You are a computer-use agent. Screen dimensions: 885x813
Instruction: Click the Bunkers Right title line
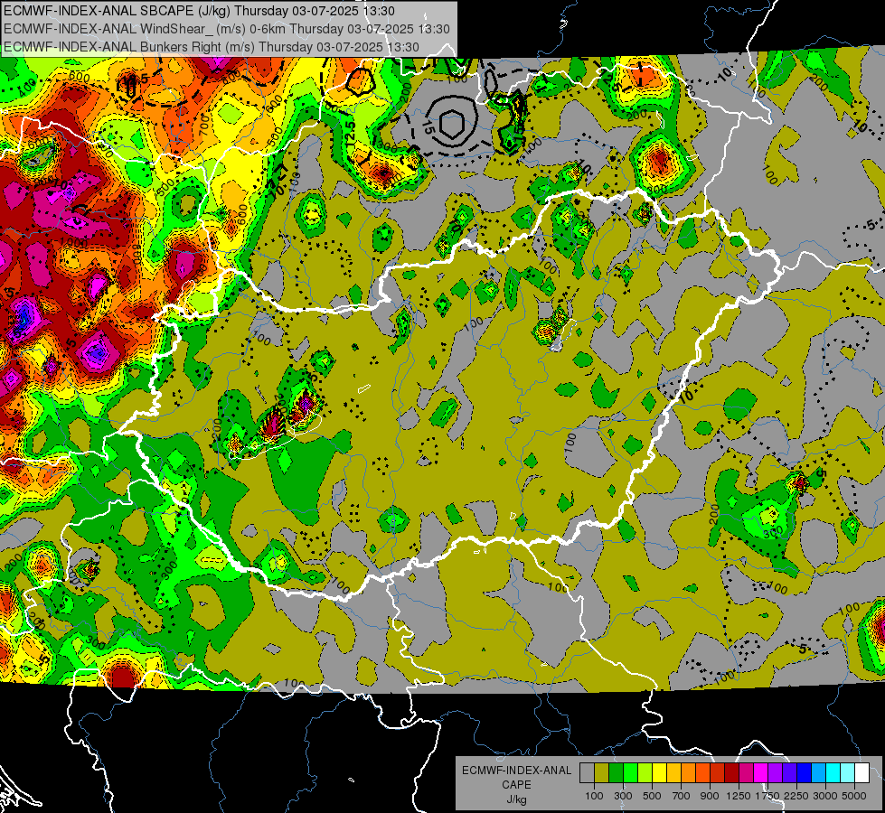212,47
